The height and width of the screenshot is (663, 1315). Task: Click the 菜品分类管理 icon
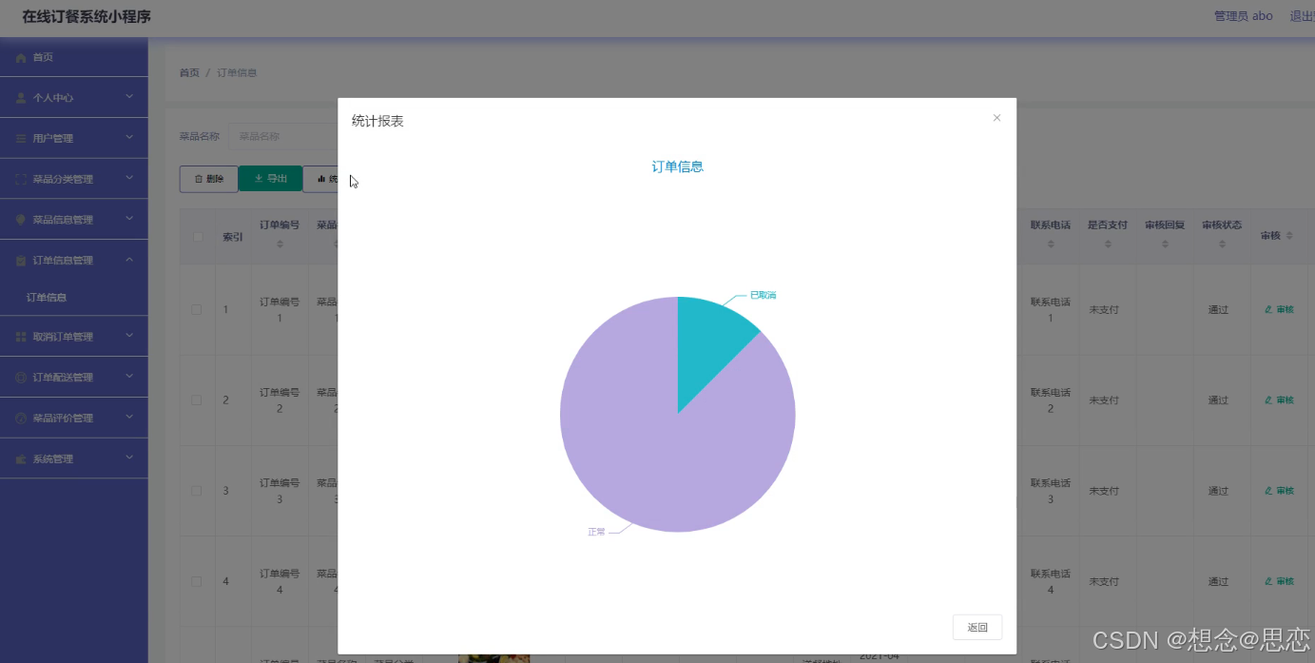point(21,179)
